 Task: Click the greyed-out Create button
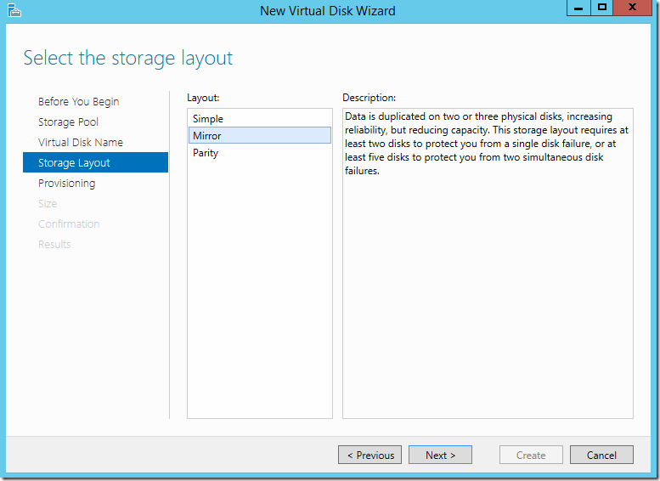531,456
